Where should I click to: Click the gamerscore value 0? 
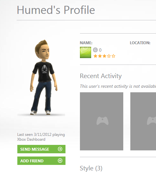(x=100, y=50)
